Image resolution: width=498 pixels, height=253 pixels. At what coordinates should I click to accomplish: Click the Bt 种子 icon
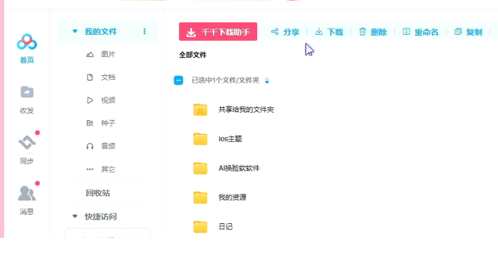point(90,123)
